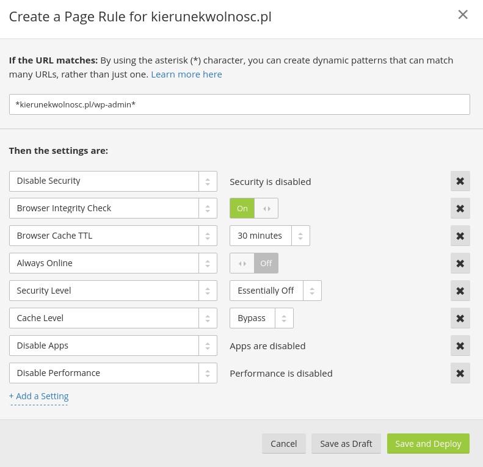Delete the Cache Level setting row
This screenshot has height=467, width=483.
coord(460,319)
